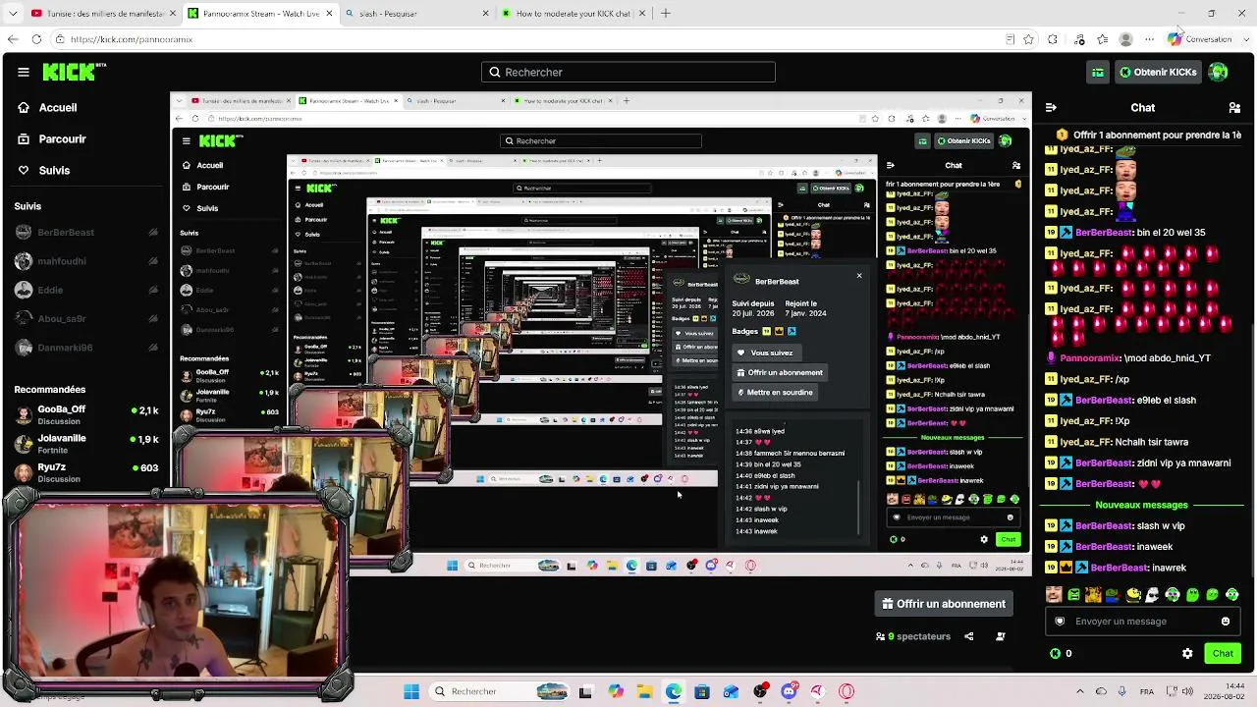
Task: Open recommended channel GooBa_Off
Action: point(86,415)
